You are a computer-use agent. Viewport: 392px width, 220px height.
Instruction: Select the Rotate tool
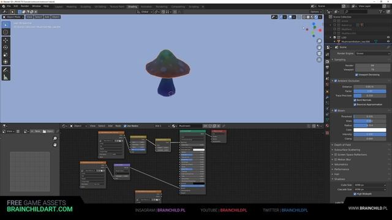(6, 48)
